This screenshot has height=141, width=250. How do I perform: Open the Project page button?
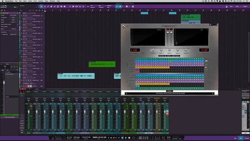245,7
